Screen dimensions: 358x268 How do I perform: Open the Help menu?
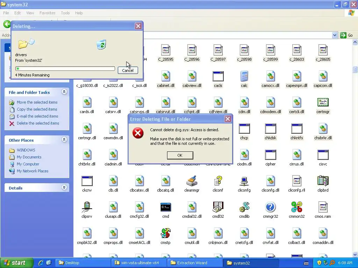(79, 13)
